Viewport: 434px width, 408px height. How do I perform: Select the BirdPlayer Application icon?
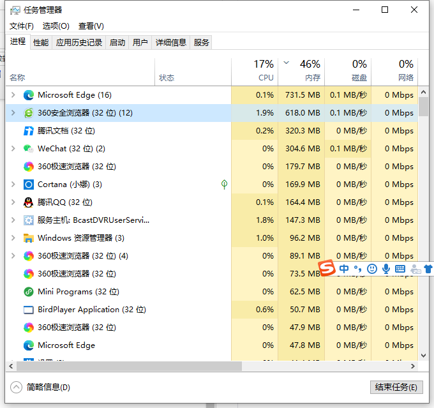pyautogui.click(x=28, y=310)
